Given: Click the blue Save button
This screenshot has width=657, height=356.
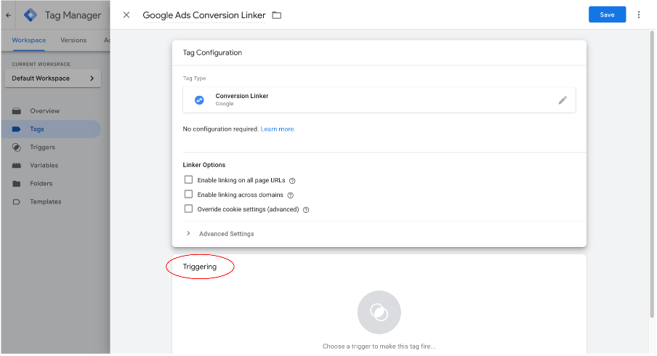Looking at the screenshot, I should click(x=607, y=15).
